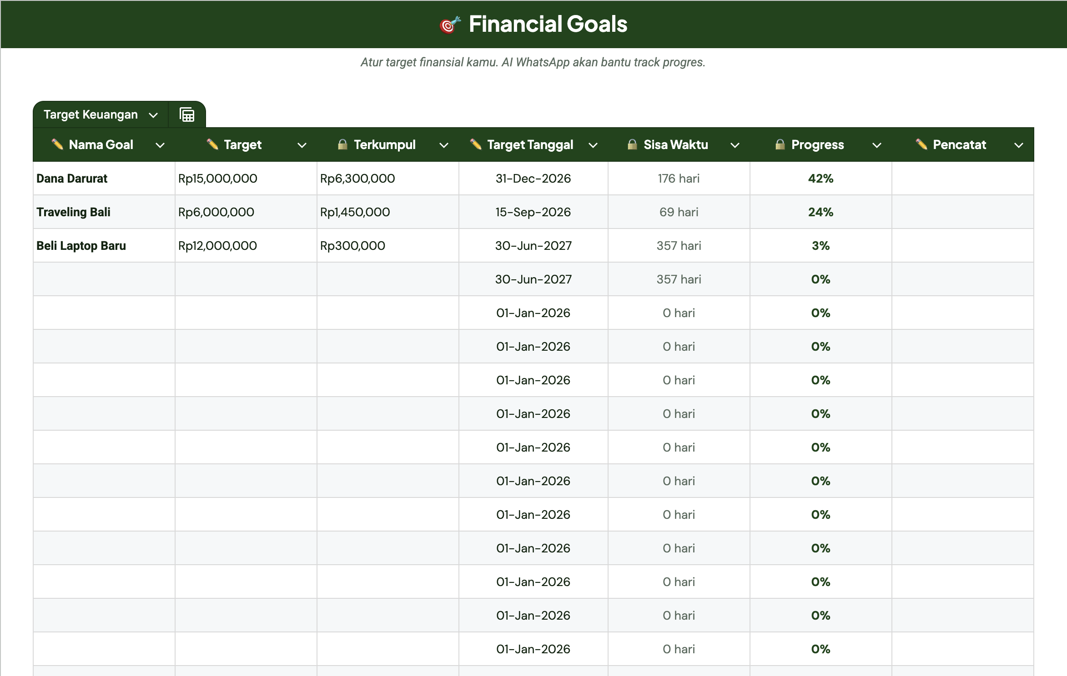Select the Financial Goals title text

(x=548, y=24)
